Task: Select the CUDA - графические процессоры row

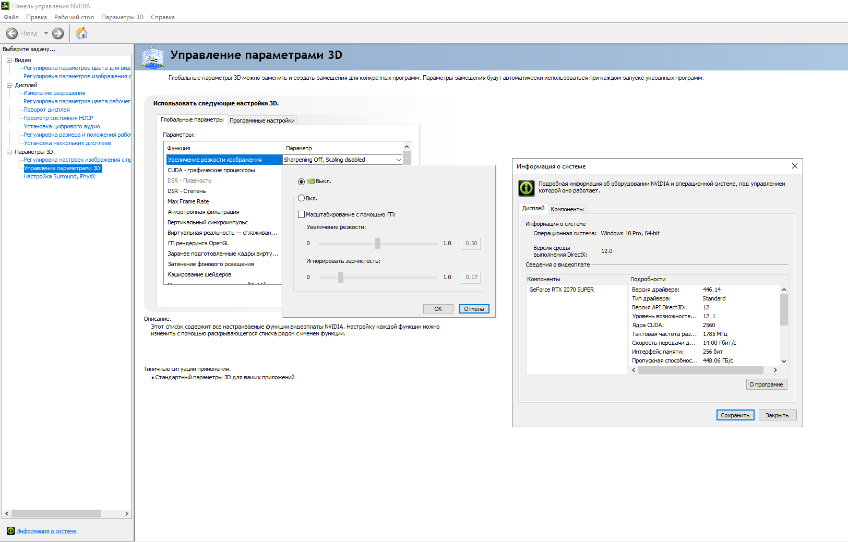Action: [x=224, y=170]
